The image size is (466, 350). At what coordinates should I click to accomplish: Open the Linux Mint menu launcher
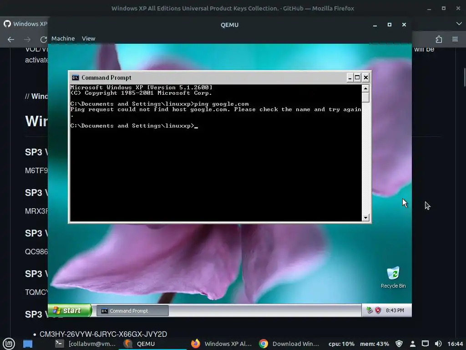tap(9, 344)
